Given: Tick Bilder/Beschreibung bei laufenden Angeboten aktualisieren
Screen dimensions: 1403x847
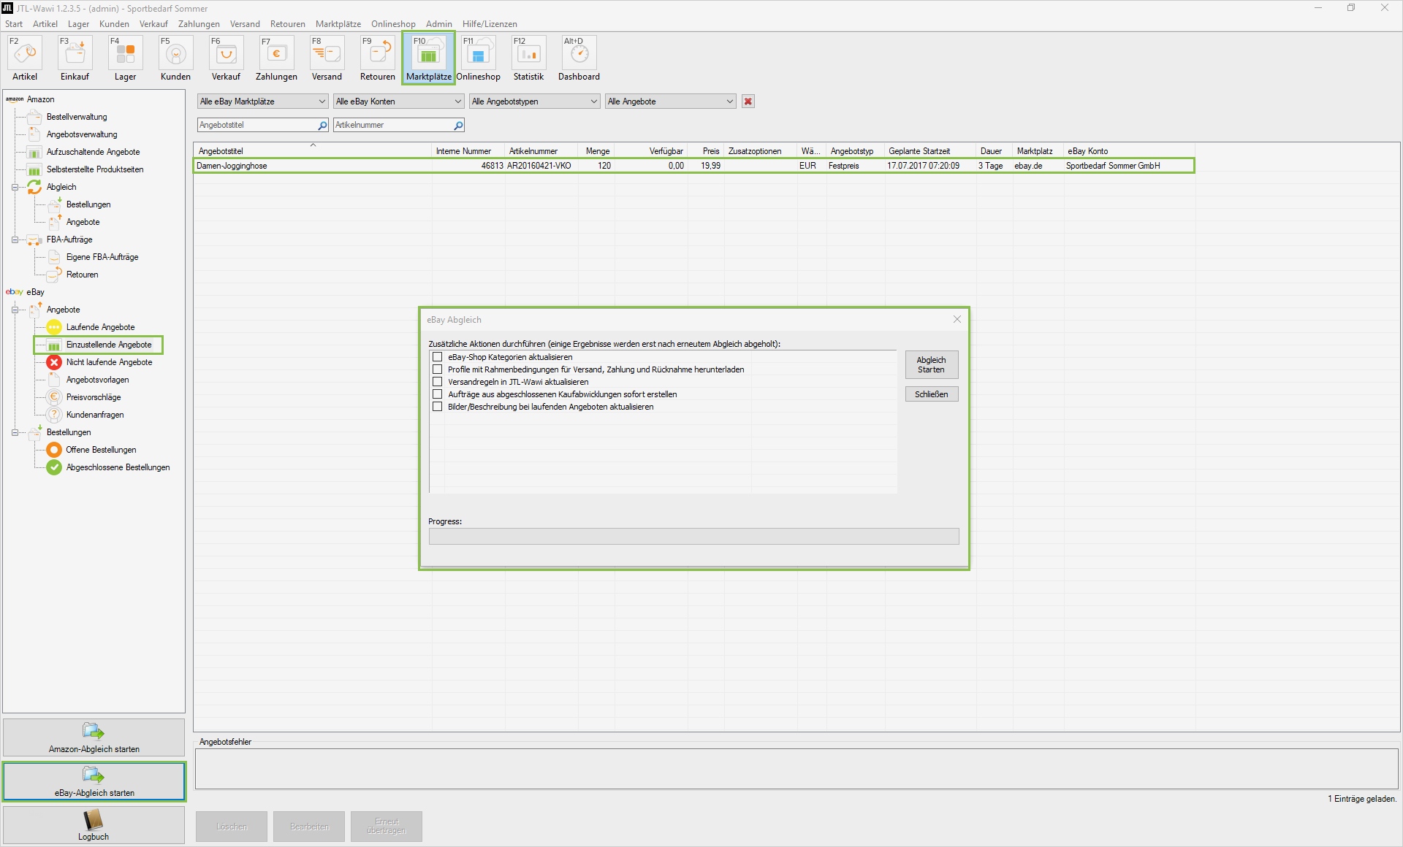Looking at the screenshot, I should [x=438, y=407].
